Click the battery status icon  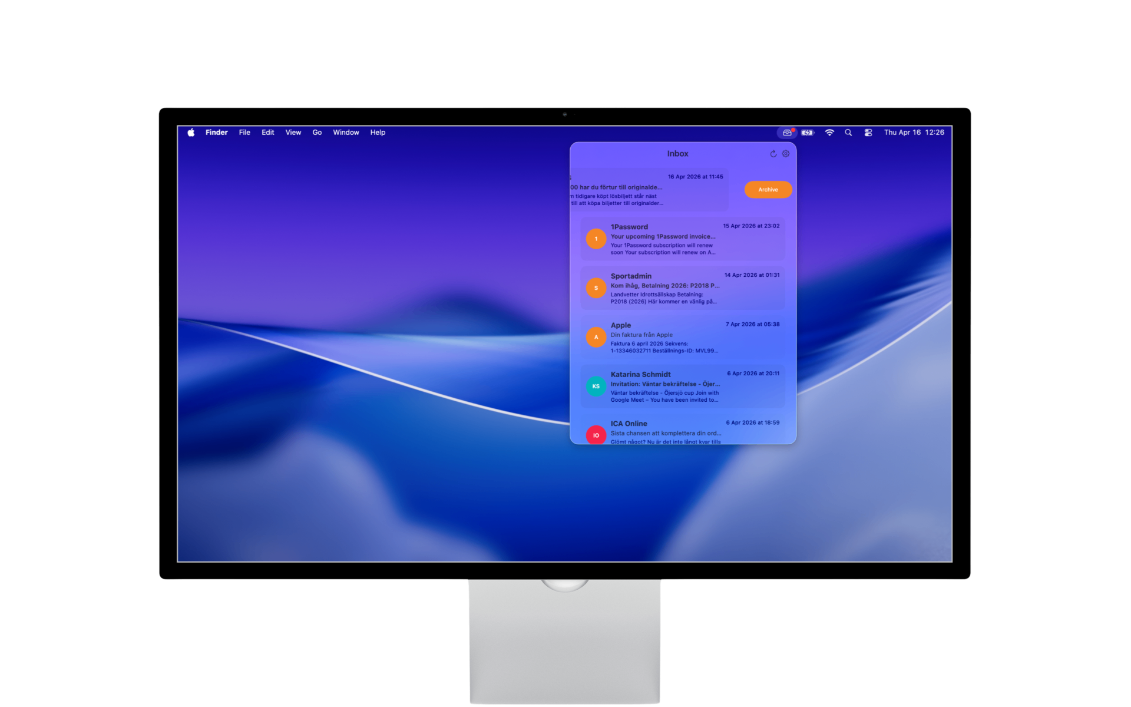coord(808,133)
